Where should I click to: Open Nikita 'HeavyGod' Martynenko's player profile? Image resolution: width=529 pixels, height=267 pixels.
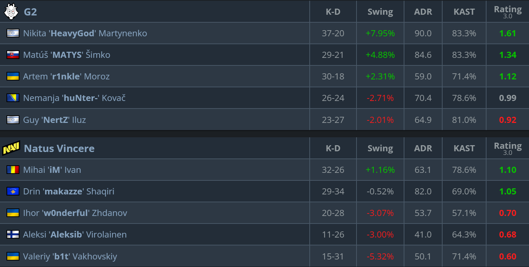point(85,33)
